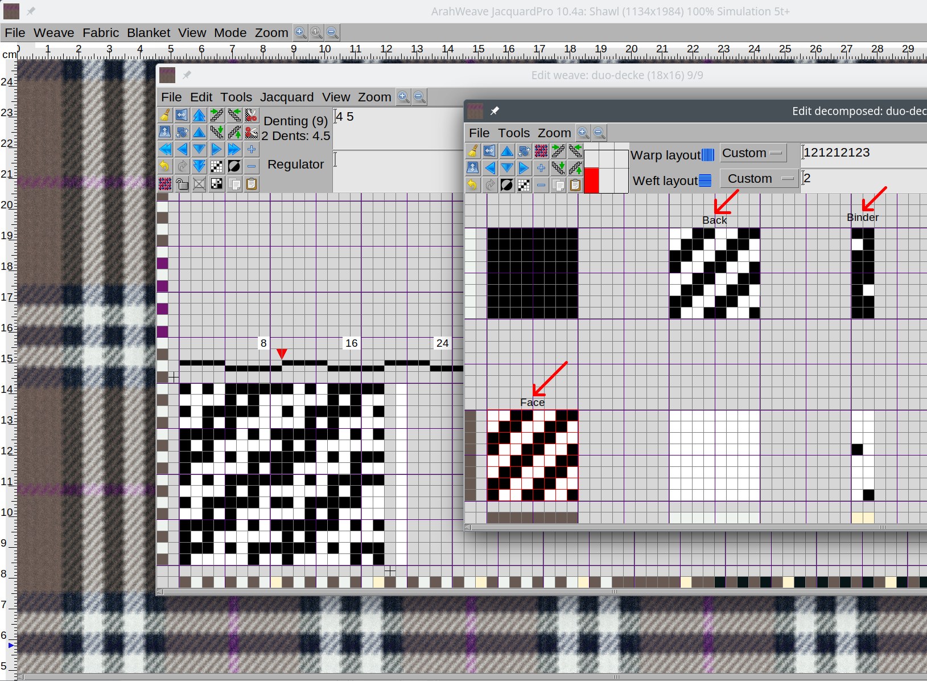The image size is (927, 681).
Task: Toggle the padlock icon in Edit weave toolbar
Action: (x=182, y=184)
